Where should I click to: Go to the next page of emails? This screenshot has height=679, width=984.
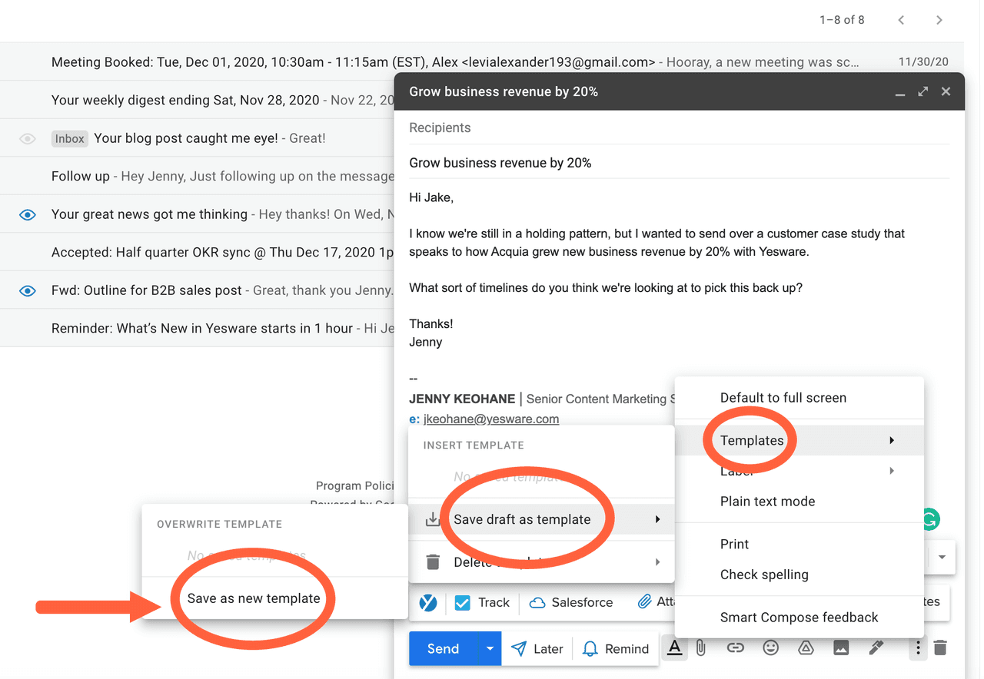pos(939,20)
